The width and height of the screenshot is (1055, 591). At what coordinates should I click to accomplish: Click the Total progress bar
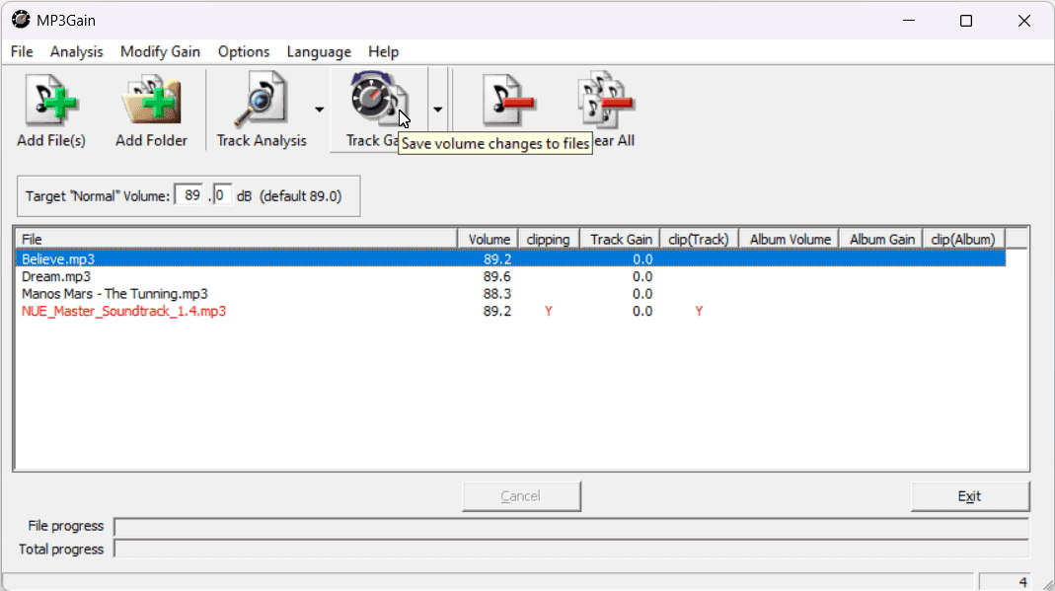(571, 550)
